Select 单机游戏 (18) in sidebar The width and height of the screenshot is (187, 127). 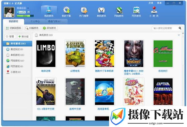17,55
